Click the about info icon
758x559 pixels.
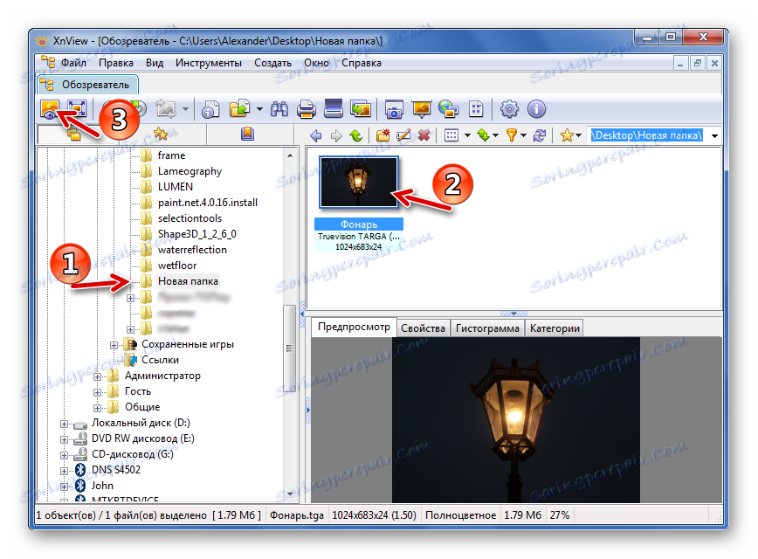tap(536, 109)
